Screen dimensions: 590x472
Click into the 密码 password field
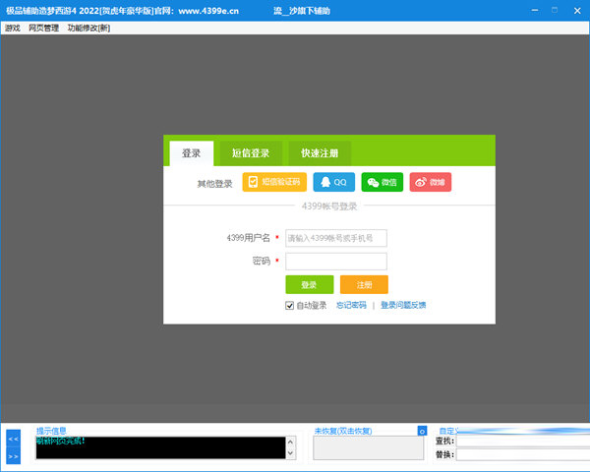tap(336, 262)
